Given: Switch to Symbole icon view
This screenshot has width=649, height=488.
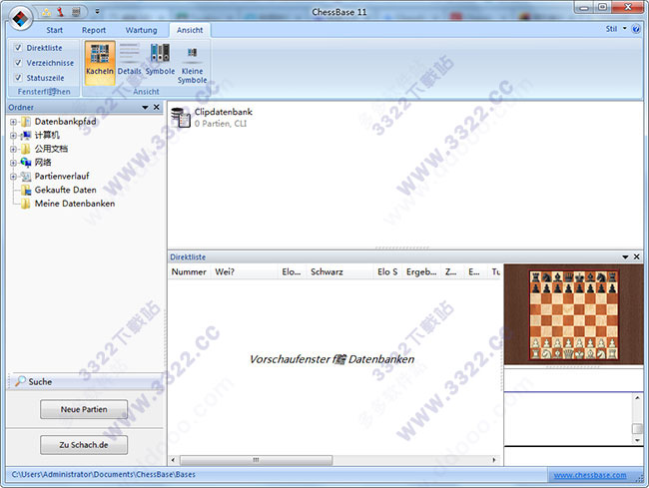Looking at the screenshot, I should (160, 60).
